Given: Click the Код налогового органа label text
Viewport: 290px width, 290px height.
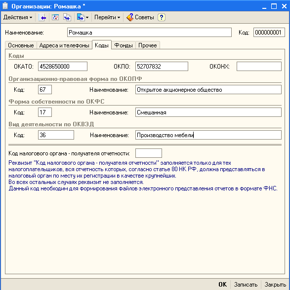Looking at the screenshot, I should pyautogui.click(x=69, y=153).
